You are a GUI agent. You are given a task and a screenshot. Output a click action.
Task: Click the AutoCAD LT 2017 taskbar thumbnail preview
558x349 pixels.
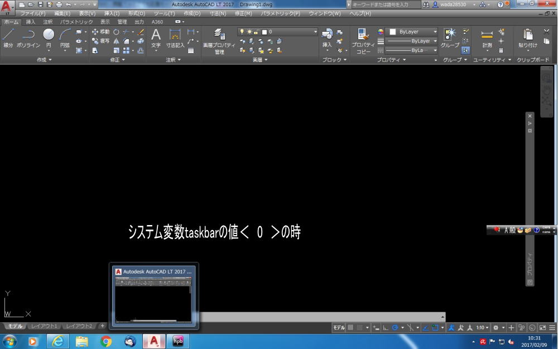[154, 295]
